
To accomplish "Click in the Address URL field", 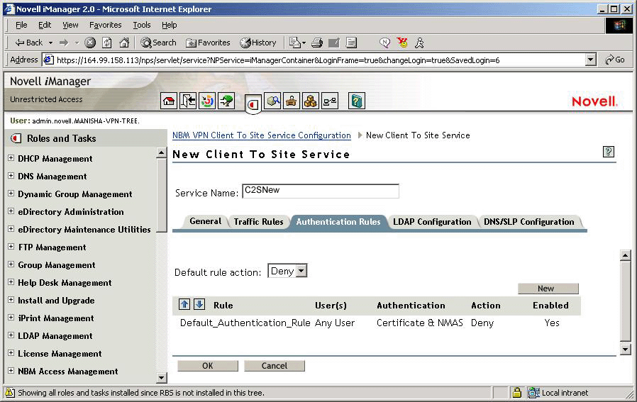I will pos(314,60).
